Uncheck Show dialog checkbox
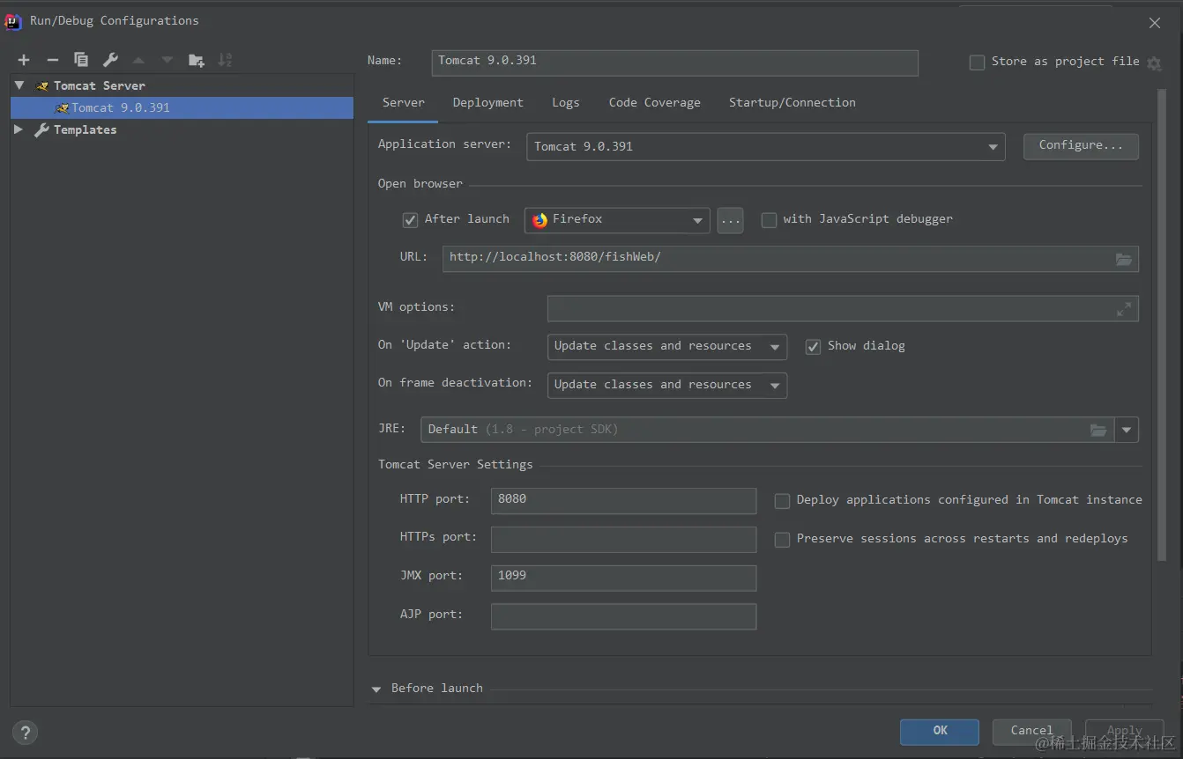The width and height of the screenshot is (1183, 759). [813, 347]
